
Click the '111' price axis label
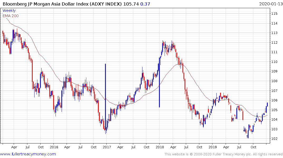(x=274, y=52)
